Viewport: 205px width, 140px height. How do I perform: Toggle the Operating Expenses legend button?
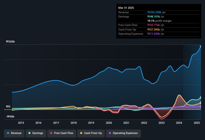pos(123,133)
